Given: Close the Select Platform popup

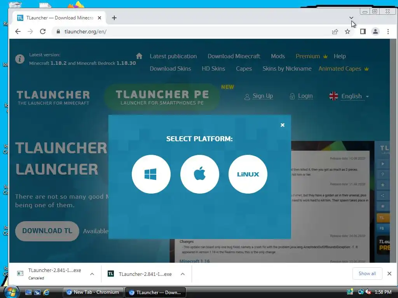Looking at the screenshot, I should (x=283, y=125).
